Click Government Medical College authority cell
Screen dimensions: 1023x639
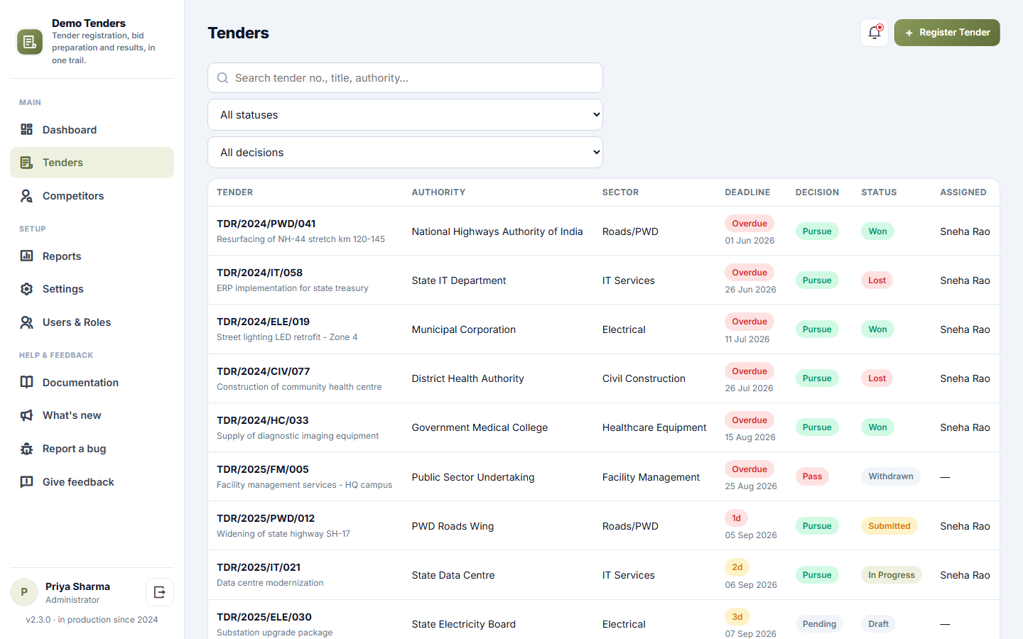[480, 427]
